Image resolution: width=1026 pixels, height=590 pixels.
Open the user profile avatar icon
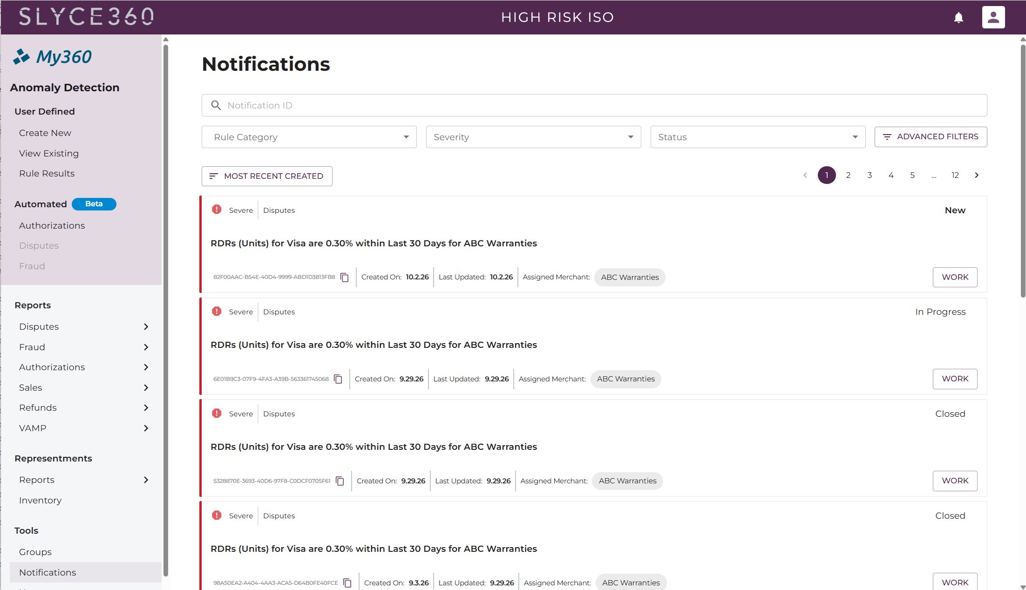993,17
